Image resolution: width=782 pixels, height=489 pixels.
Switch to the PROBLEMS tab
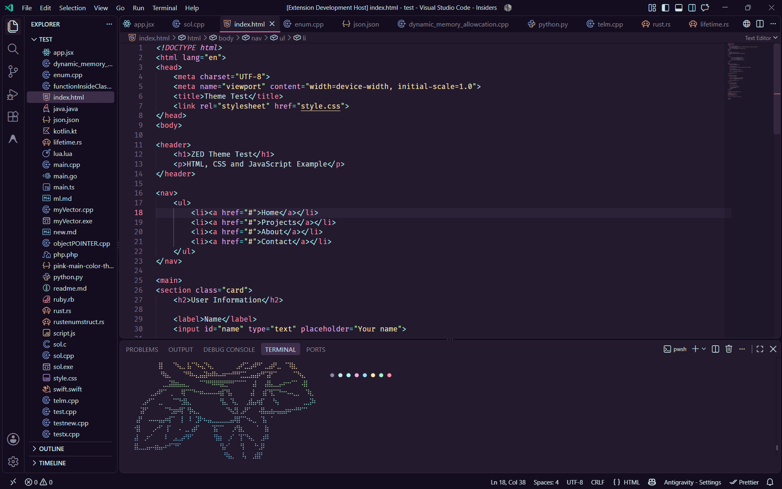click(142, 349)
